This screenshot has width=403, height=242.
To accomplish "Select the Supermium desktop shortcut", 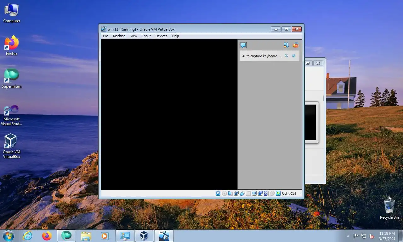I will click(12, 78).
